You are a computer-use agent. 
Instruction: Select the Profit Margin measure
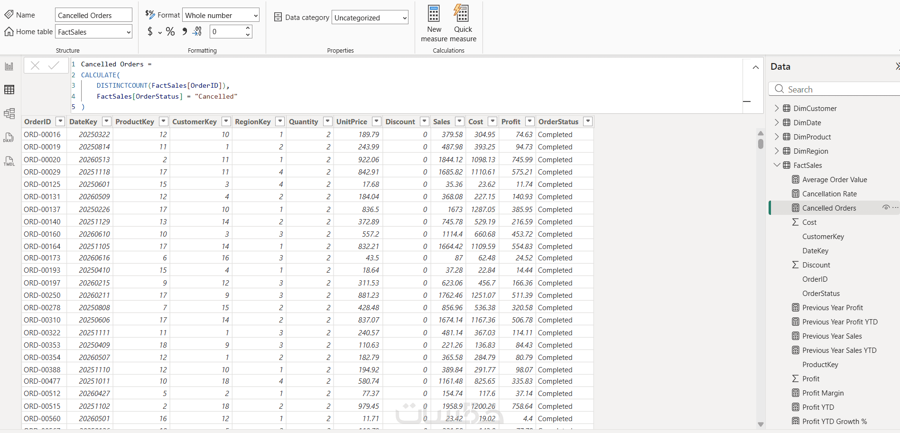823,393
